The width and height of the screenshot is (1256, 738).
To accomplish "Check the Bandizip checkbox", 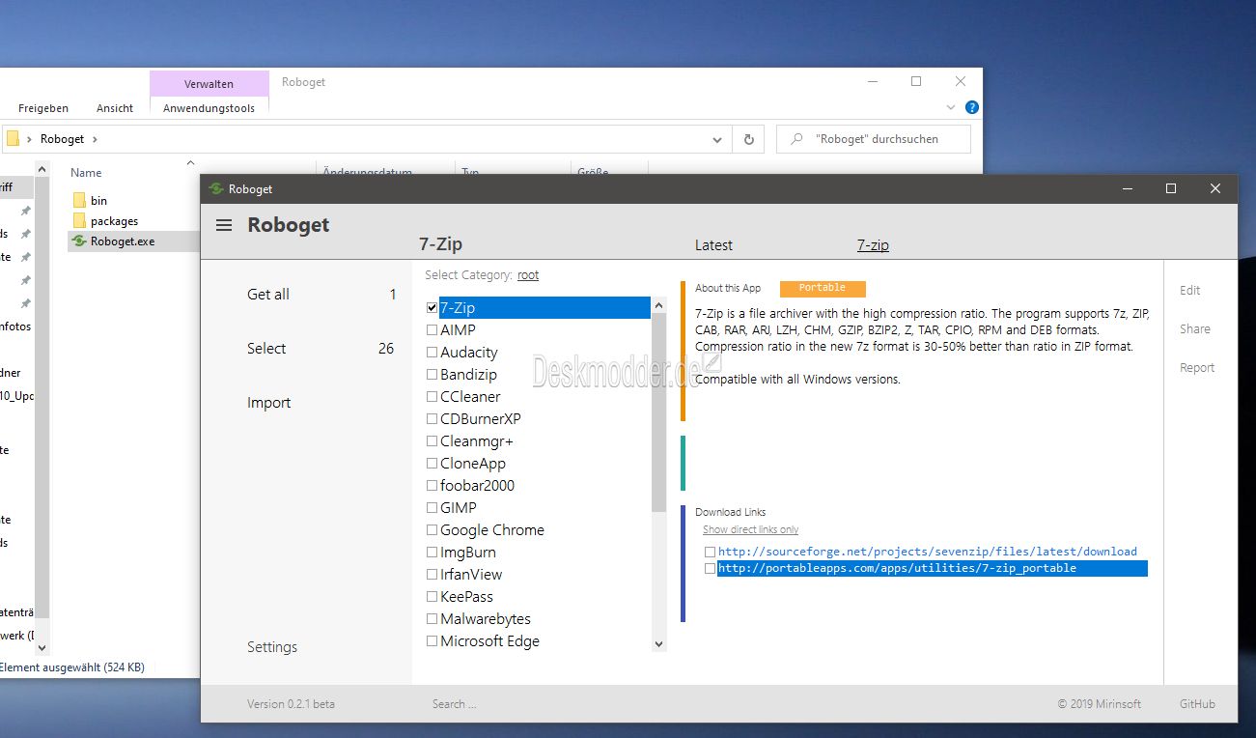I will coord(432,375).
